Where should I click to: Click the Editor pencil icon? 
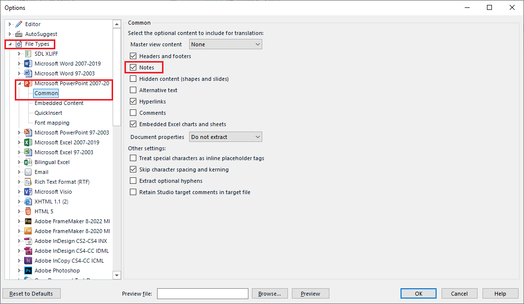[19, 24]
